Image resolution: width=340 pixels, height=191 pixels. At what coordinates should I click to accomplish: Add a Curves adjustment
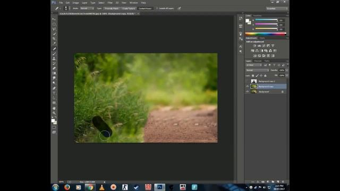(x=264, y=46)
